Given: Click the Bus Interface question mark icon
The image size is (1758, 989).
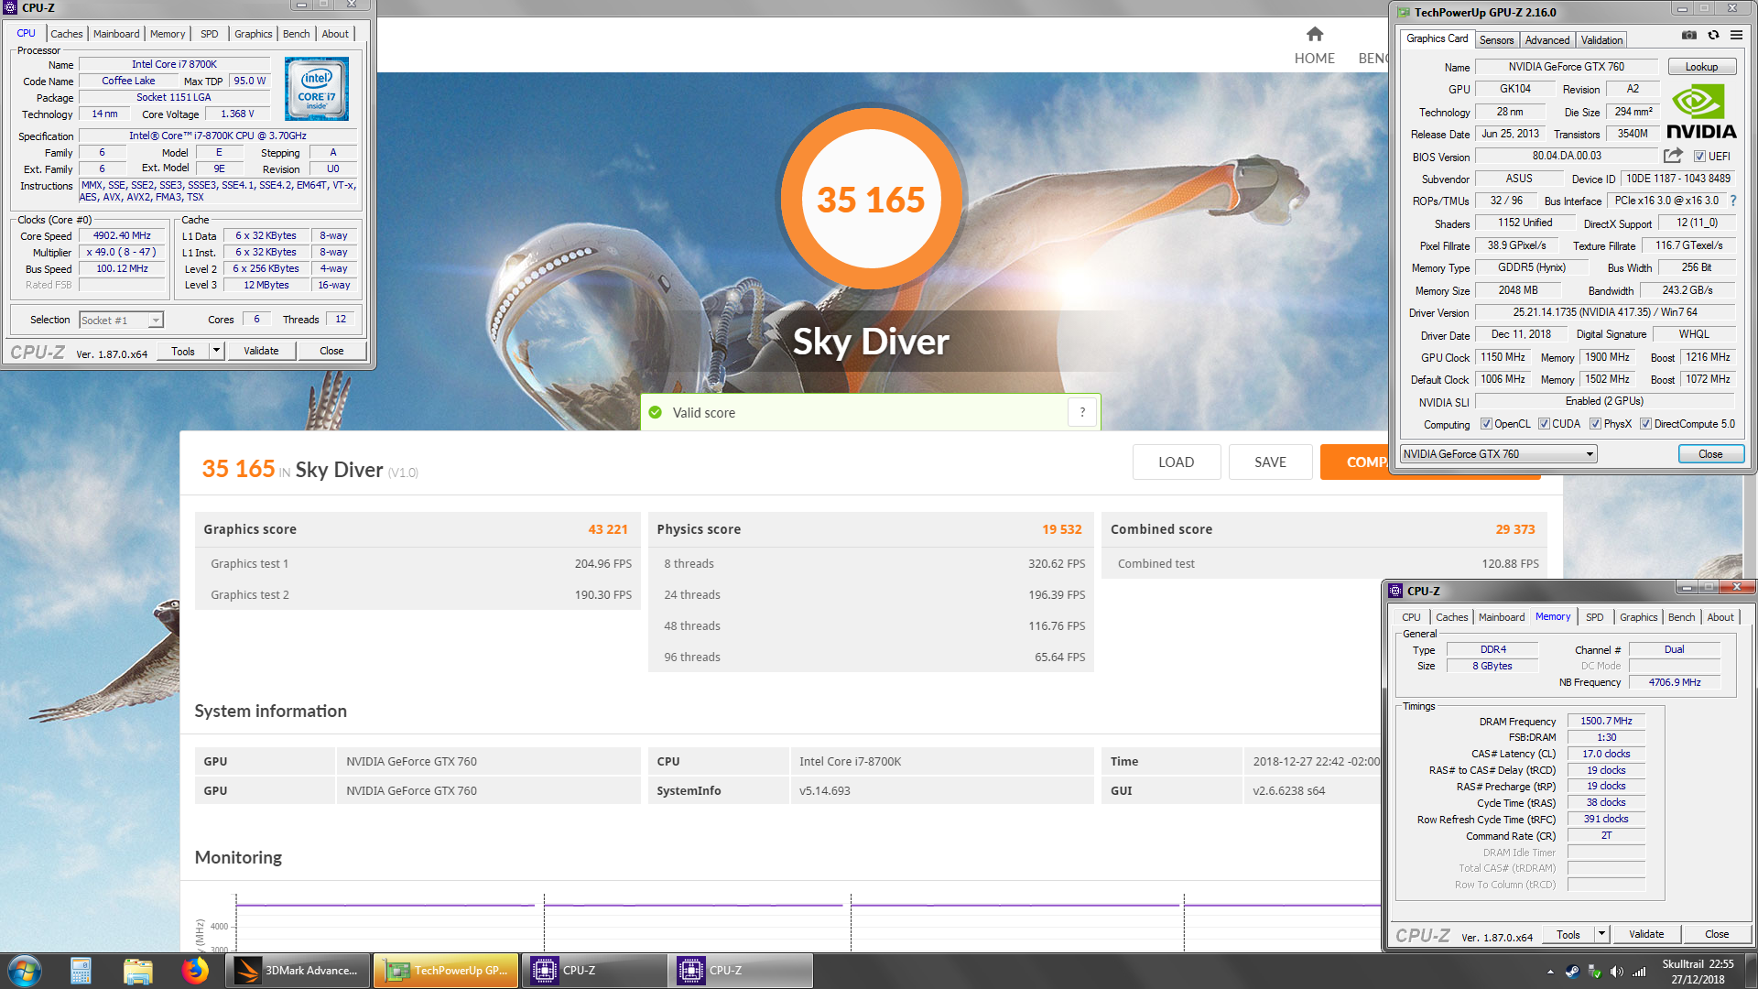Looking at the screenshot, I should [1733, 201].
